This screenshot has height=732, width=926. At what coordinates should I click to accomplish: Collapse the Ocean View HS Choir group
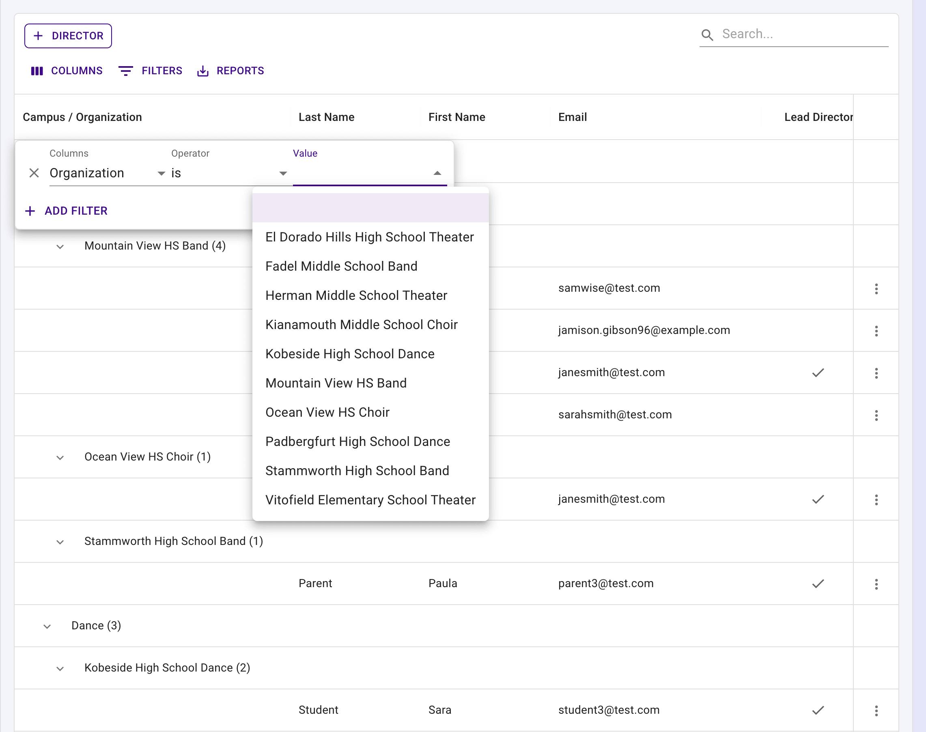click(x=60, y=457)
